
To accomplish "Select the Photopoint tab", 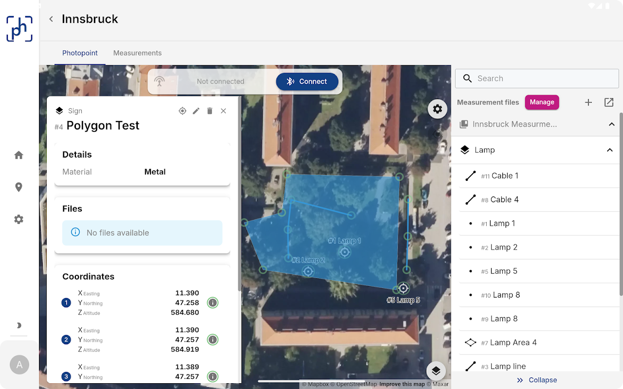I will tap(80, 53).
